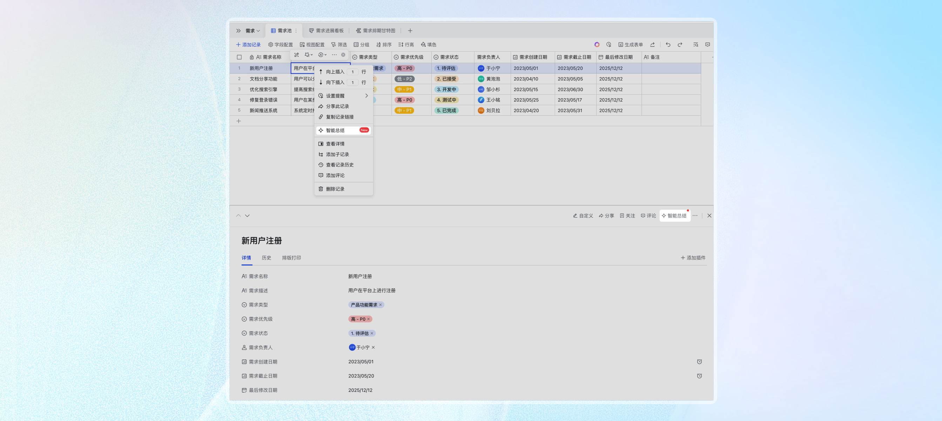Open the 排序 sort tool
Image resolution: width=942 pixels, height=421 pixels.
[384, 45]
